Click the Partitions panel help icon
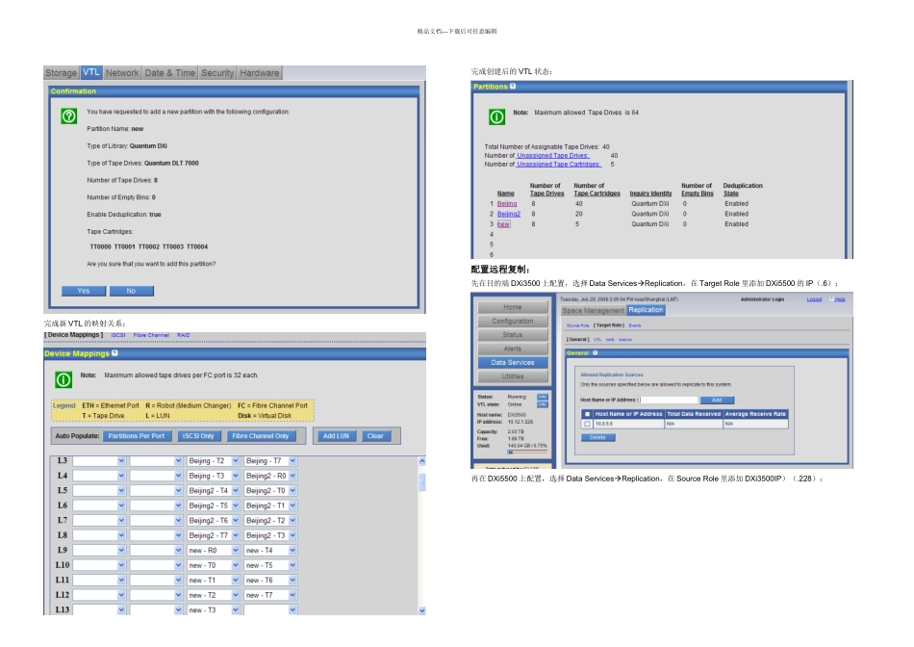Screen dimensions: 914x647 click(x=513, y=87)
